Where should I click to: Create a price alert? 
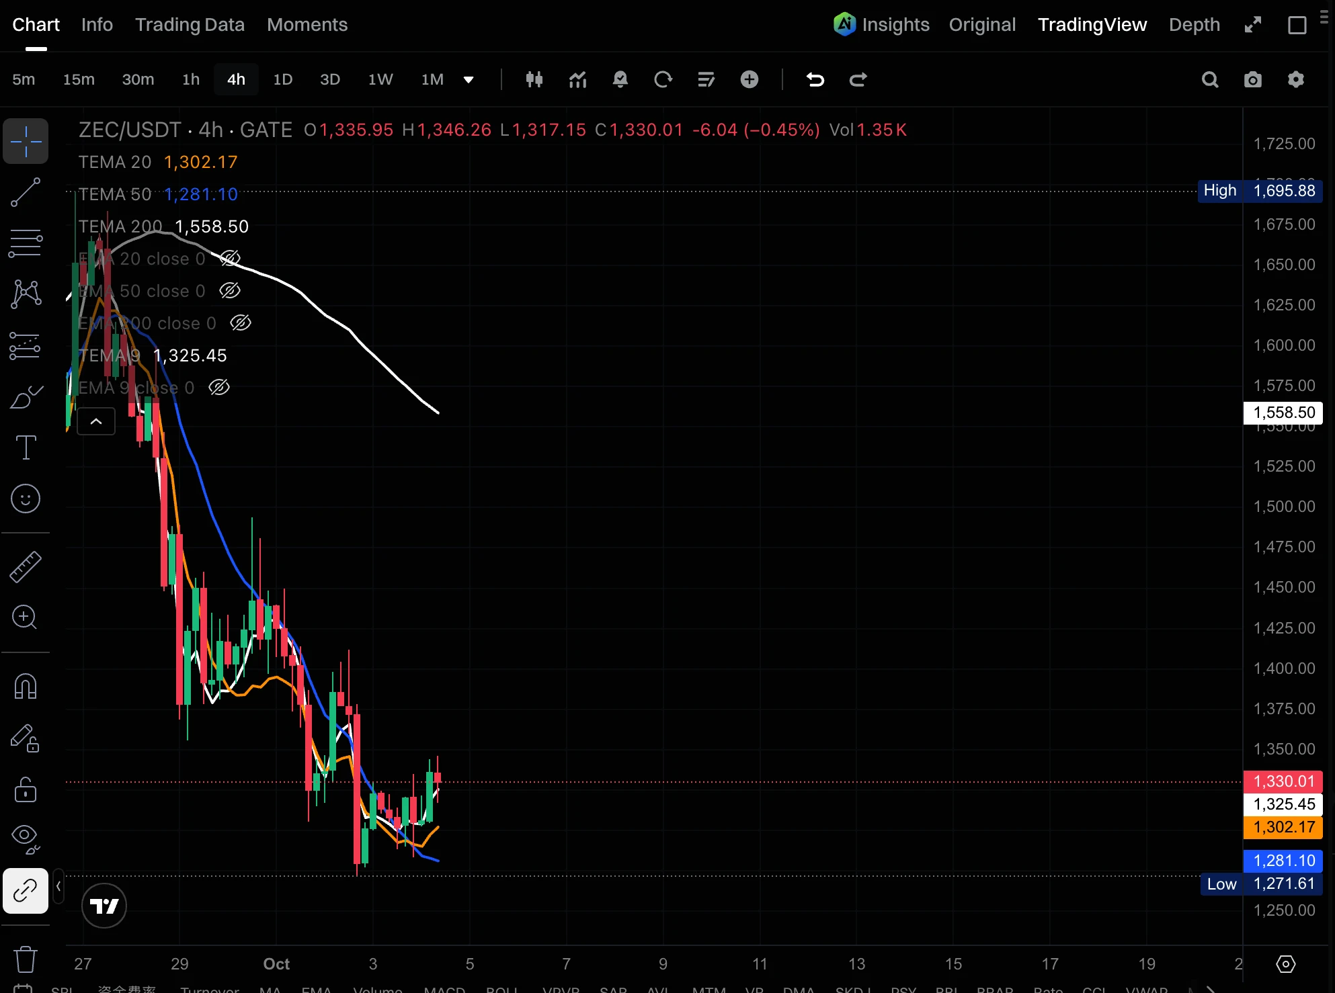620,80
